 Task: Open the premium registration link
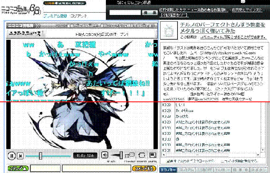coord(55,16)
